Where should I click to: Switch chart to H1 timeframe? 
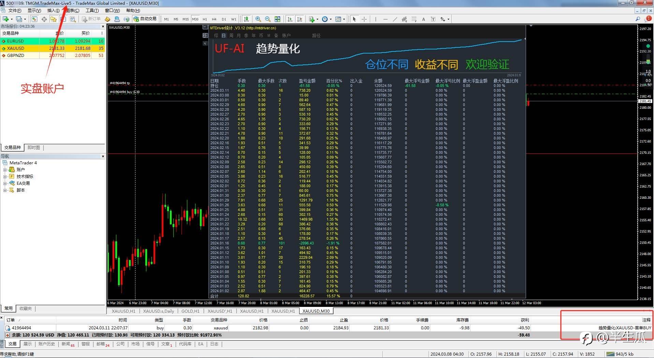(x=205, y=19)
